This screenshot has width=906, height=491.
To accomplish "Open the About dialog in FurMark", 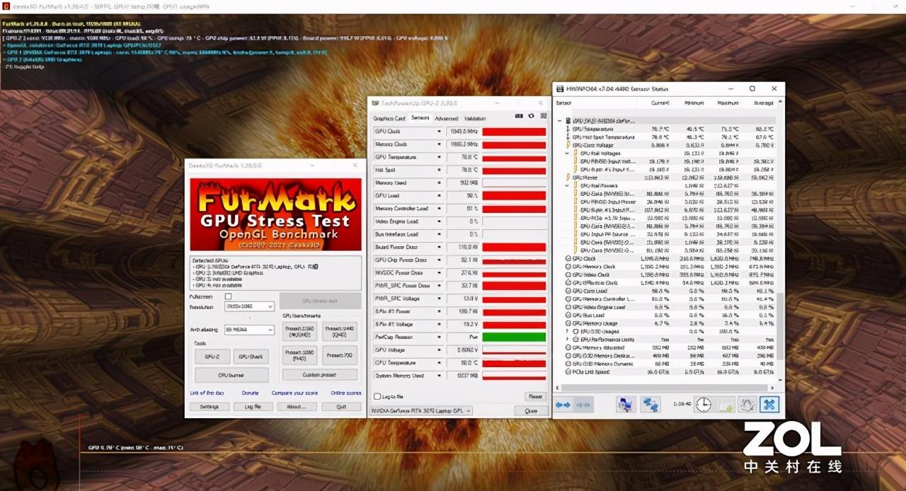I will [297, 407].
